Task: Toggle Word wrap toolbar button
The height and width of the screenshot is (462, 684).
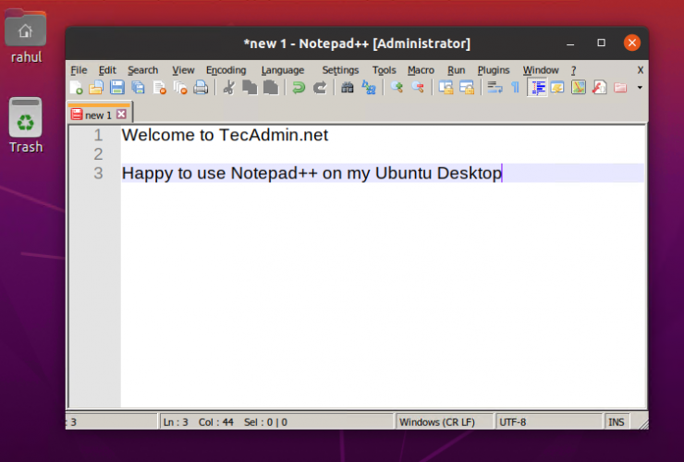Action: tap(495, 88)
